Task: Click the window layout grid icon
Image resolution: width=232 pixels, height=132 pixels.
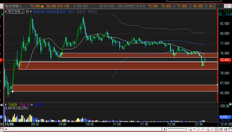Action: tap(190, 129)
